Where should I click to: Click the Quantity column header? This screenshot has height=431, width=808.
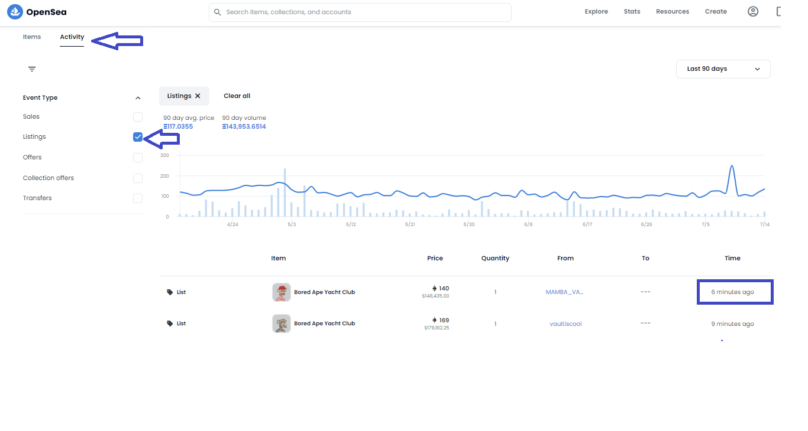[495, 258]
